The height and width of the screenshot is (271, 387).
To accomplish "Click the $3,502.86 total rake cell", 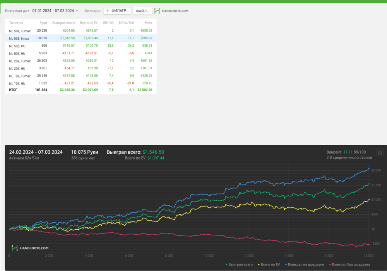I will click(145, 90).
